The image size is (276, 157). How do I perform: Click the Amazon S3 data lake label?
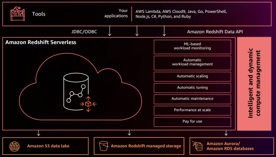point(48,146)
